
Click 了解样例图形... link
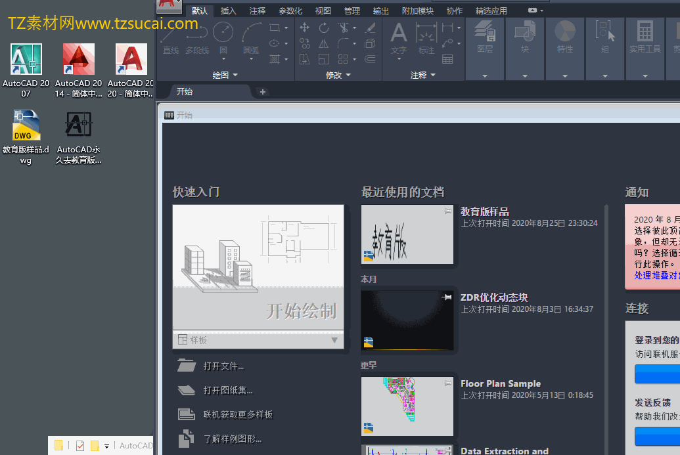pyautogui.click(x=233, y=439)
